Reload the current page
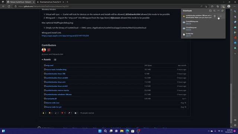The image size is (238, 134). (x=9, y=6)
